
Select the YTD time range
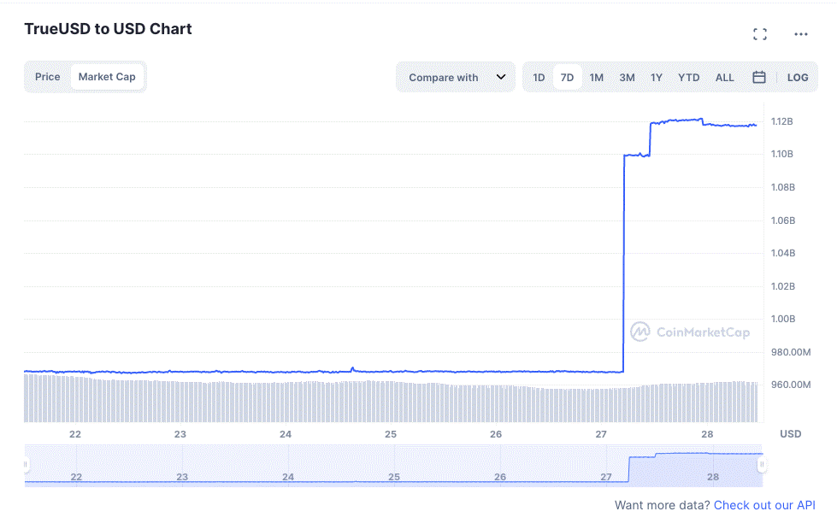(688, 78)
